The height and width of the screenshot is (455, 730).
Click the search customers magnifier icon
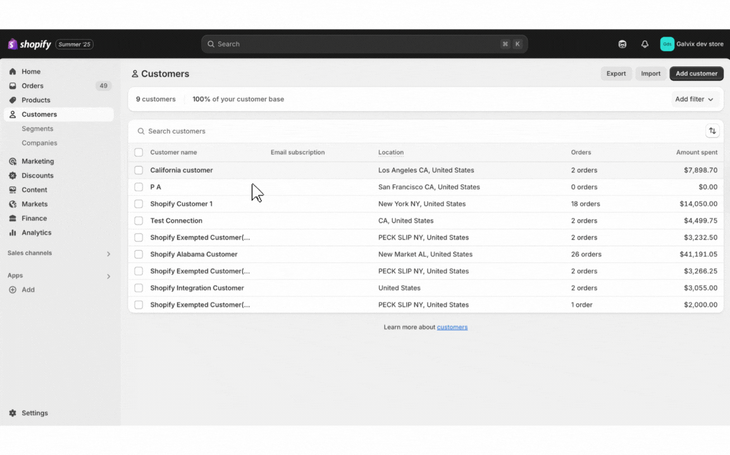tap(140, 131)
